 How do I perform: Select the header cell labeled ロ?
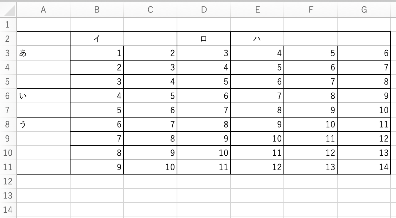pos(204,39)
